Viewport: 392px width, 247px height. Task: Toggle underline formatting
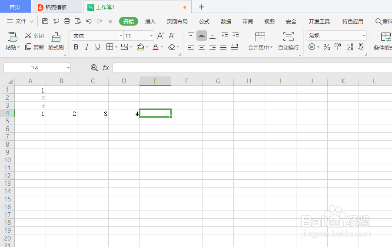pos(98,47)
